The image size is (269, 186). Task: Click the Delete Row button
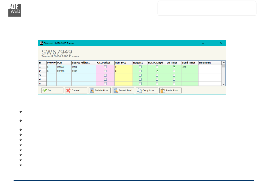[x=100, y=90]
